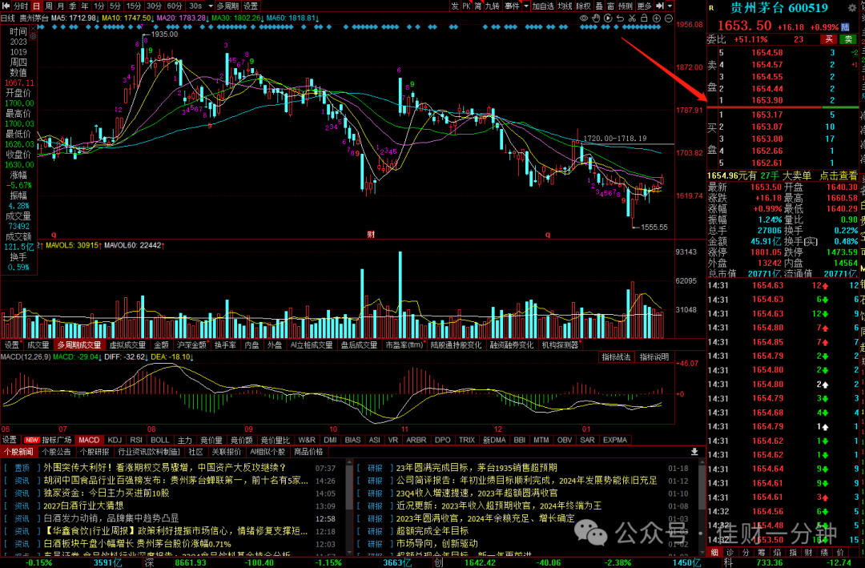
Task: Open the 社区 community tab
Action: [196, 452]
